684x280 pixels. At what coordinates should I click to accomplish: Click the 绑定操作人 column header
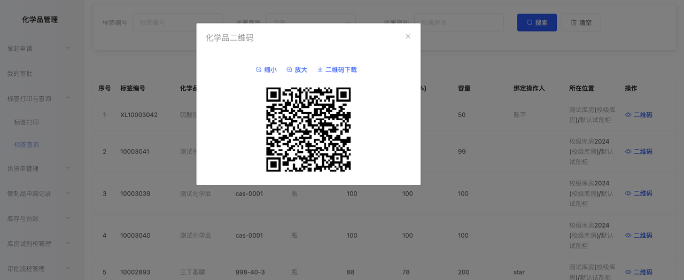point(529,88)
